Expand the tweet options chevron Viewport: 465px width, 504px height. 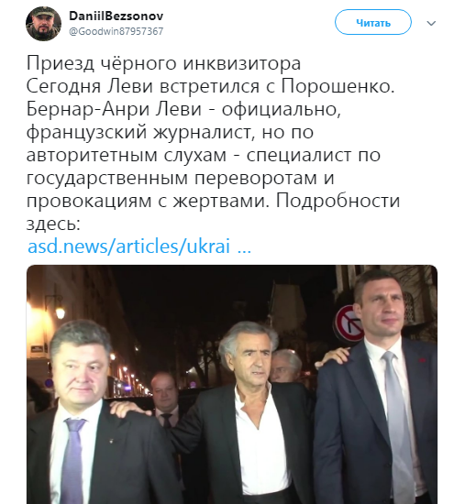point(431,23)
